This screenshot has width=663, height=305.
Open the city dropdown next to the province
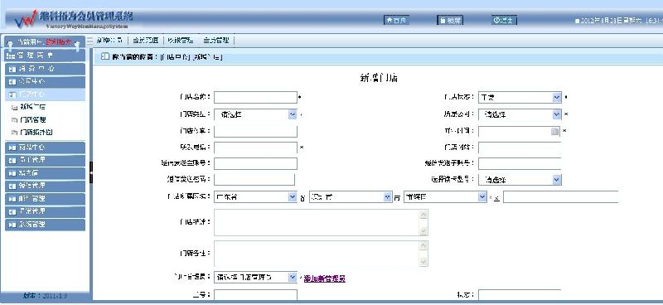351,197
